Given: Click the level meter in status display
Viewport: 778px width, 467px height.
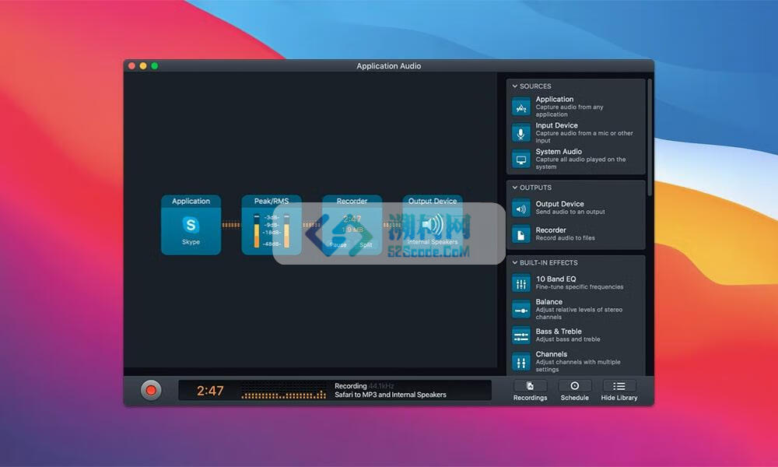Looking at the screenshot, I should [283, 391].
